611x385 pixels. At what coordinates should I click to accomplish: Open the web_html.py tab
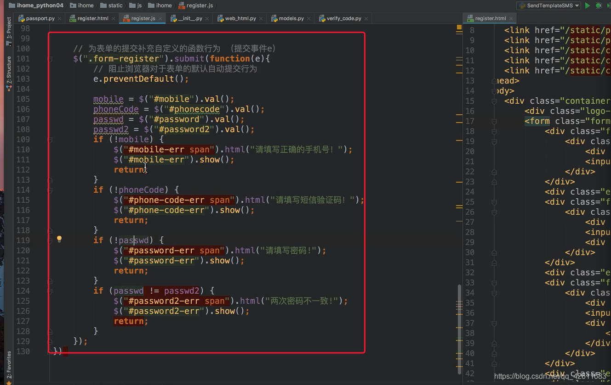240,18
